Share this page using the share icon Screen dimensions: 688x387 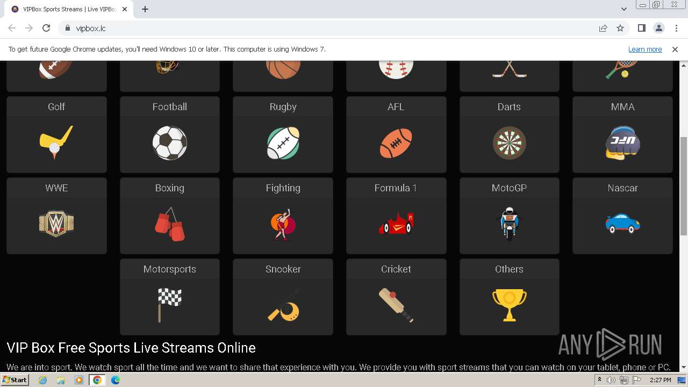pyautogui.click(x=603, y=28)
